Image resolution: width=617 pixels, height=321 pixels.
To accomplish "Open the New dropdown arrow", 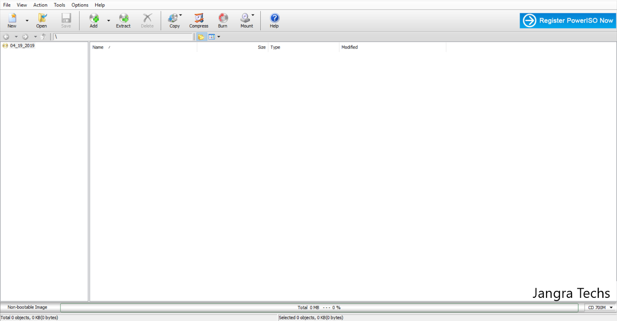I will 27,21.
